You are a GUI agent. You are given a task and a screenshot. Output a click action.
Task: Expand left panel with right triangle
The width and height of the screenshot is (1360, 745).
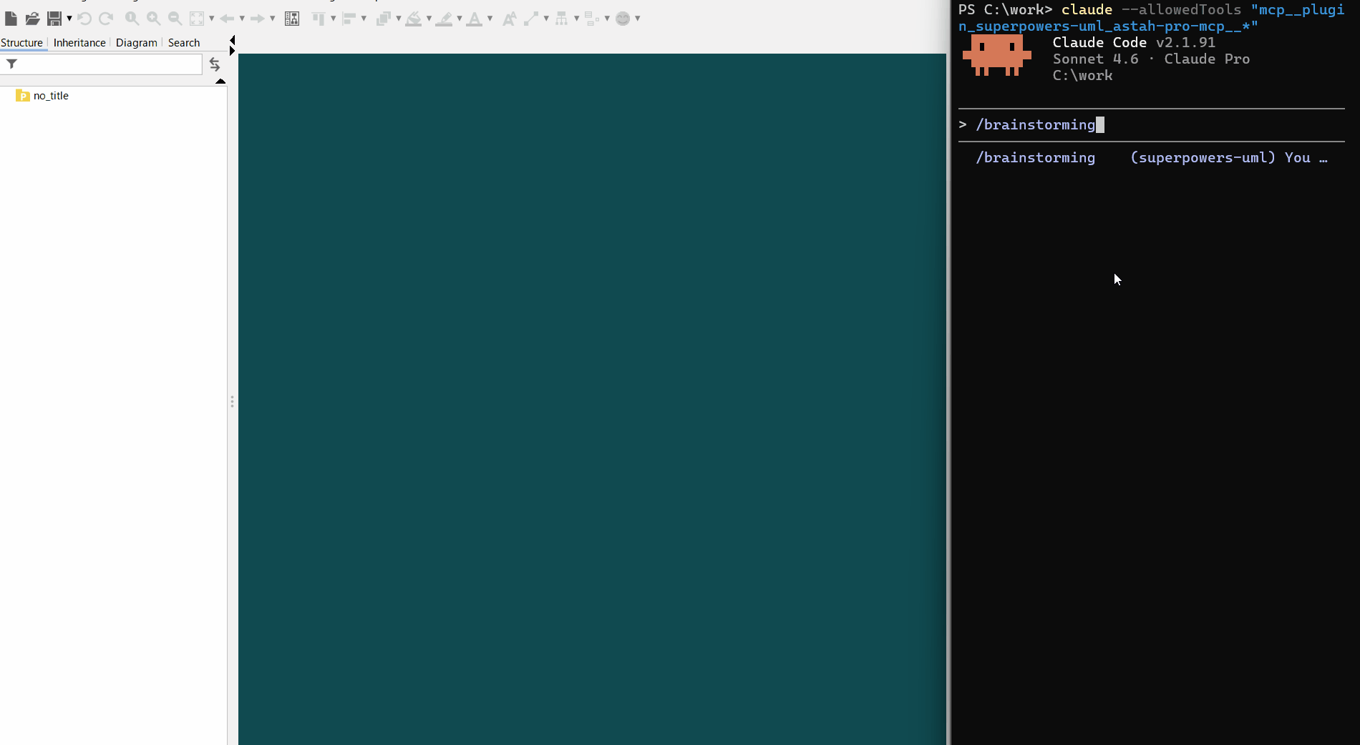[x=232, y=50]
